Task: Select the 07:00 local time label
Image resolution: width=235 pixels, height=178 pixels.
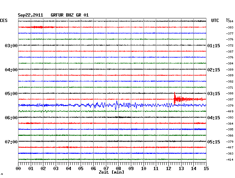Action: pos(11,142)
